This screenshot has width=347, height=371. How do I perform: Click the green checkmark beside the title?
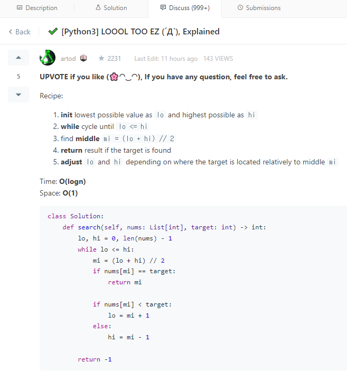tap(53, 31)
